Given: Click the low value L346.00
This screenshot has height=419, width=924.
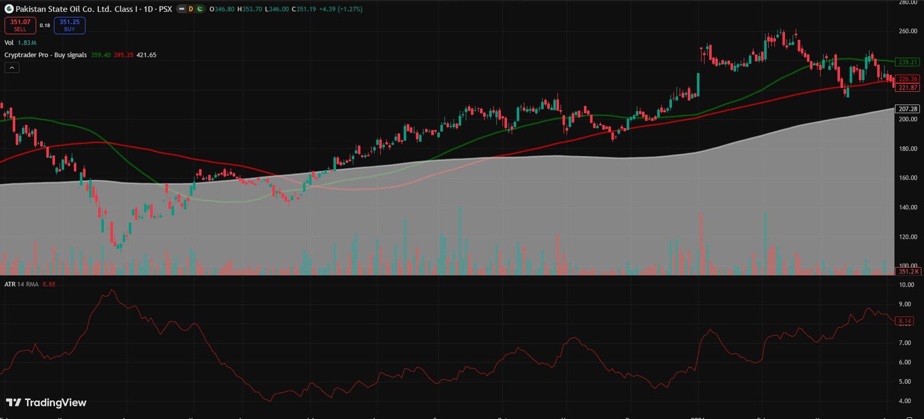Looking at the screenshot, I should click(277, 9).
